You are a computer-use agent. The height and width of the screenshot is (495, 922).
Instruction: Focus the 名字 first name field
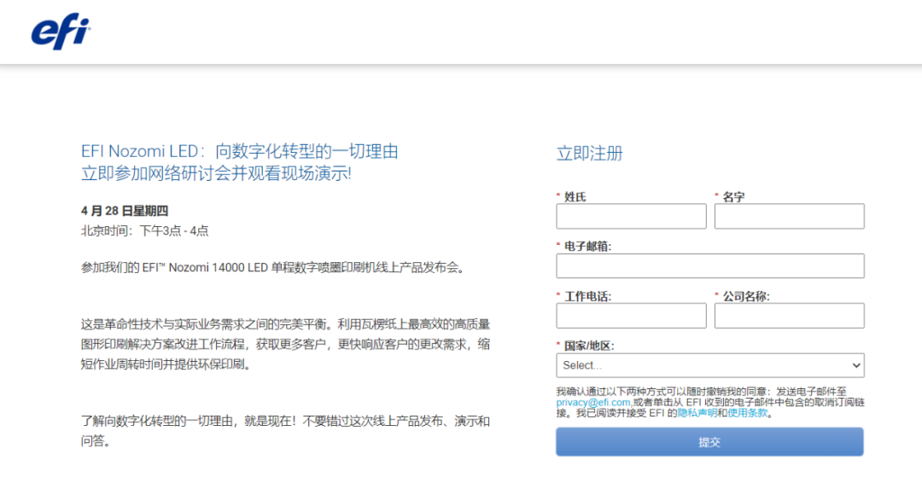(x=789, y=216)
